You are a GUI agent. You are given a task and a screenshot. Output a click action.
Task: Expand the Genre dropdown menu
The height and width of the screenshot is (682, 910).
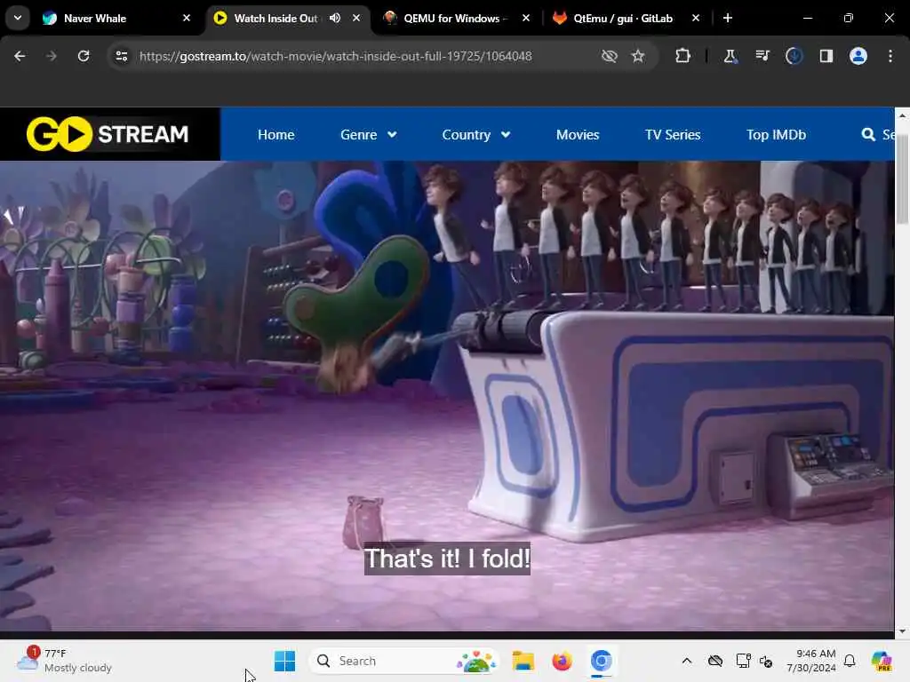pos(369,135)
